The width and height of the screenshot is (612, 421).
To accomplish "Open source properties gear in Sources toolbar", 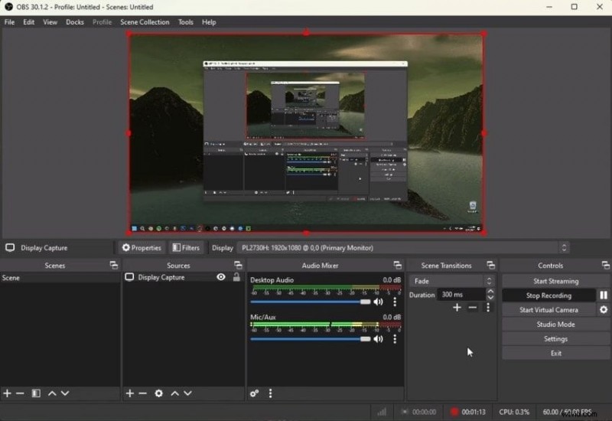I will (x=158, y=393).
